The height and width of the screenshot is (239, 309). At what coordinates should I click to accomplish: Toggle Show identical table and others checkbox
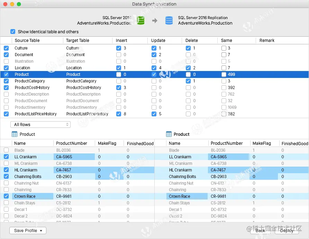pos(13,32)
